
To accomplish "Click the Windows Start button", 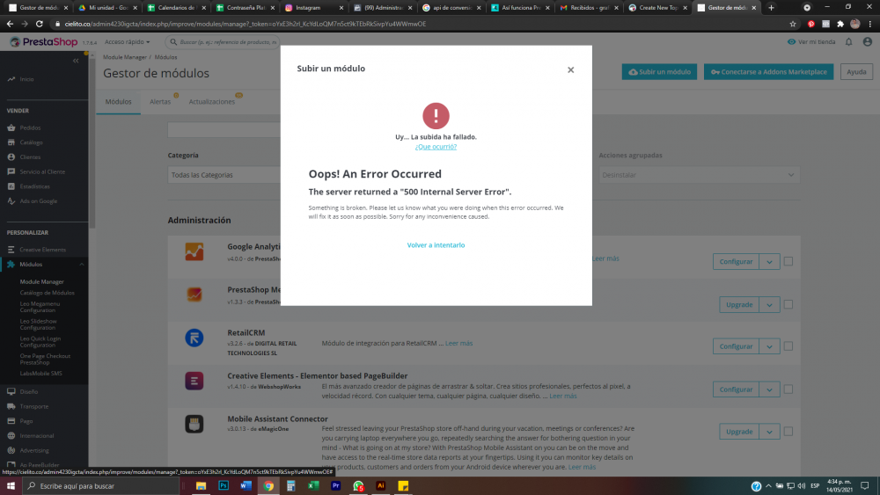I will pyautogui.click(x=11, y=486).
